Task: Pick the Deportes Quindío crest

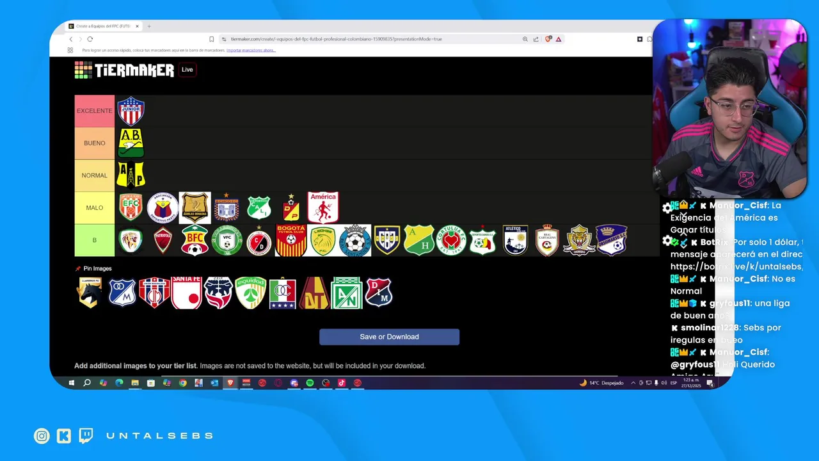Action: (x=483, y=240)
